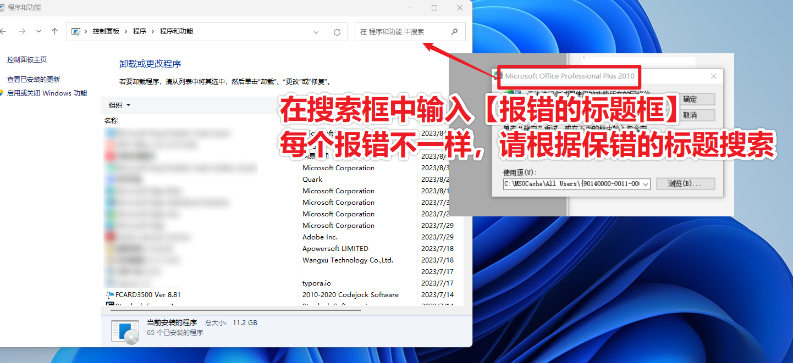The image size is (793, 363).
Task: Expand the chevron after 控制面板 breadcrumb
Action: (126, 32)
